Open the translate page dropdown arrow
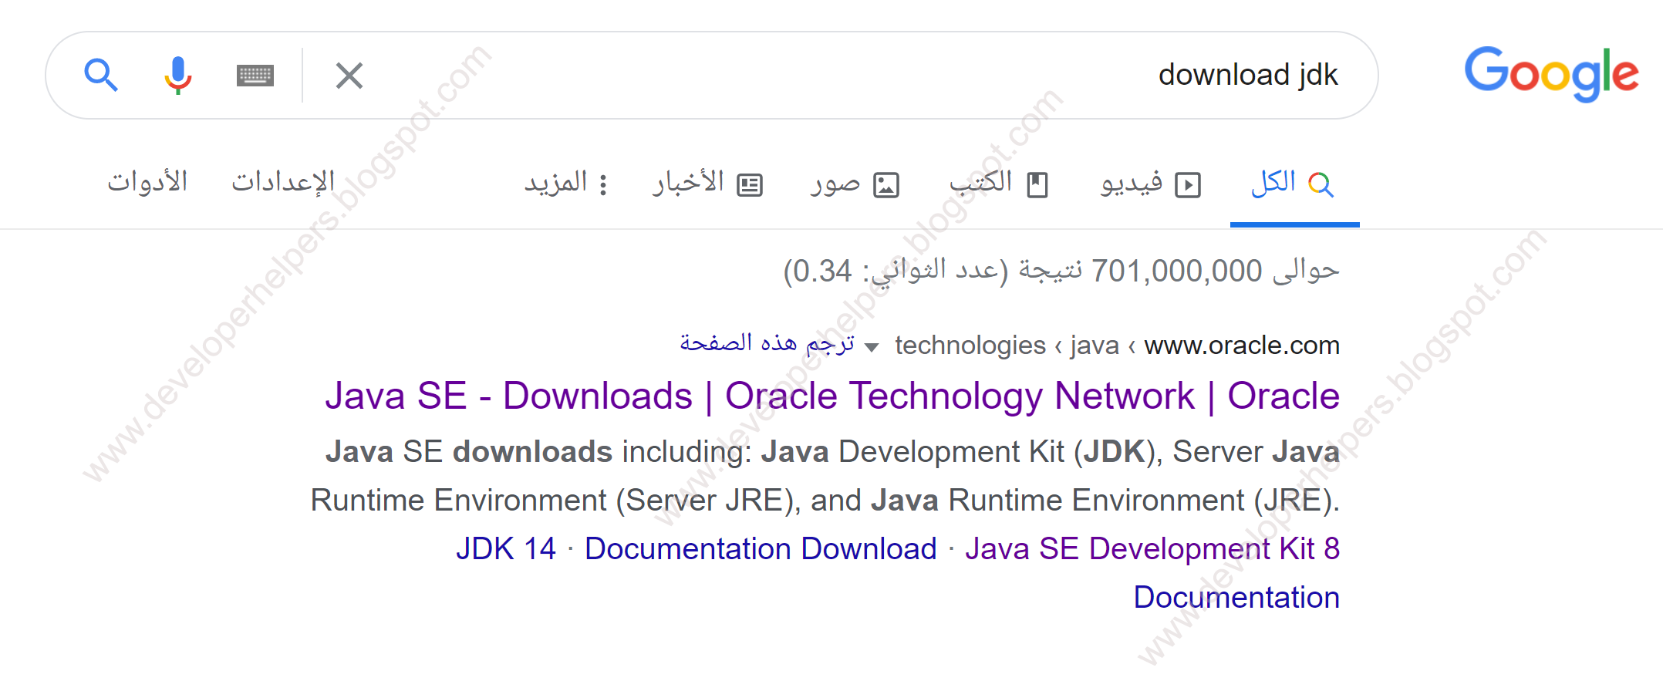This screenshot has width=1663, height=698. (x=872, y=346)
